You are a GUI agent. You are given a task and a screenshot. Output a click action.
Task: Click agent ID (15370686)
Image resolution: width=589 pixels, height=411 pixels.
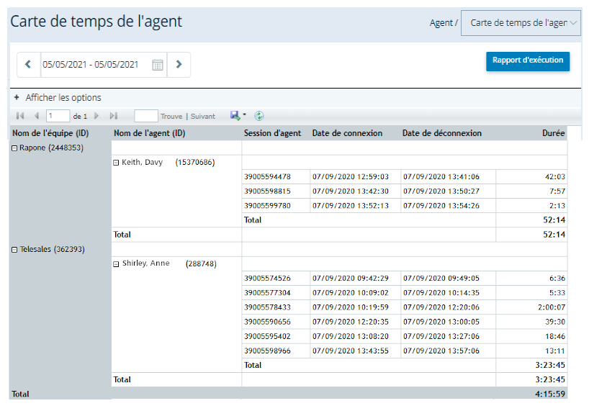pos(195,163)
